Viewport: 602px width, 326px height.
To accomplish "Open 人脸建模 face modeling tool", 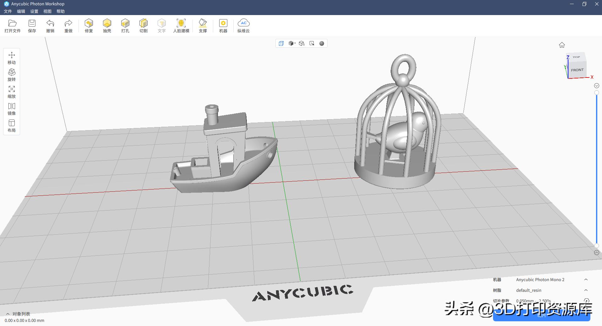I will point(181,26).
